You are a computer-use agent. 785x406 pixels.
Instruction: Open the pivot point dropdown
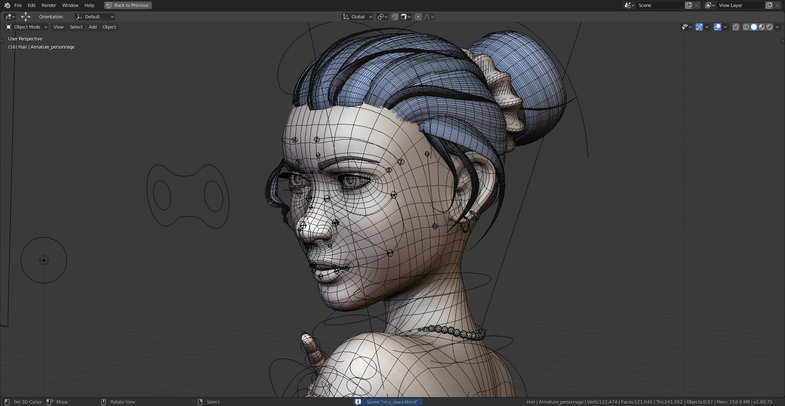pos(382,17)
